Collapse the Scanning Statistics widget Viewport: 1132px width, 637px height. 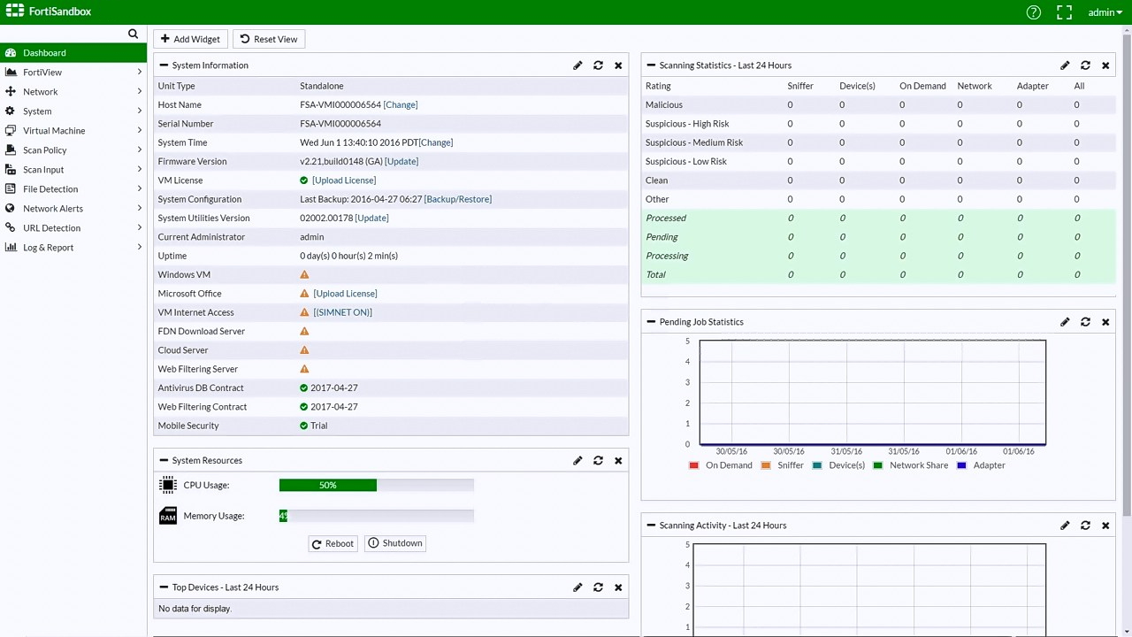(651, 65)
